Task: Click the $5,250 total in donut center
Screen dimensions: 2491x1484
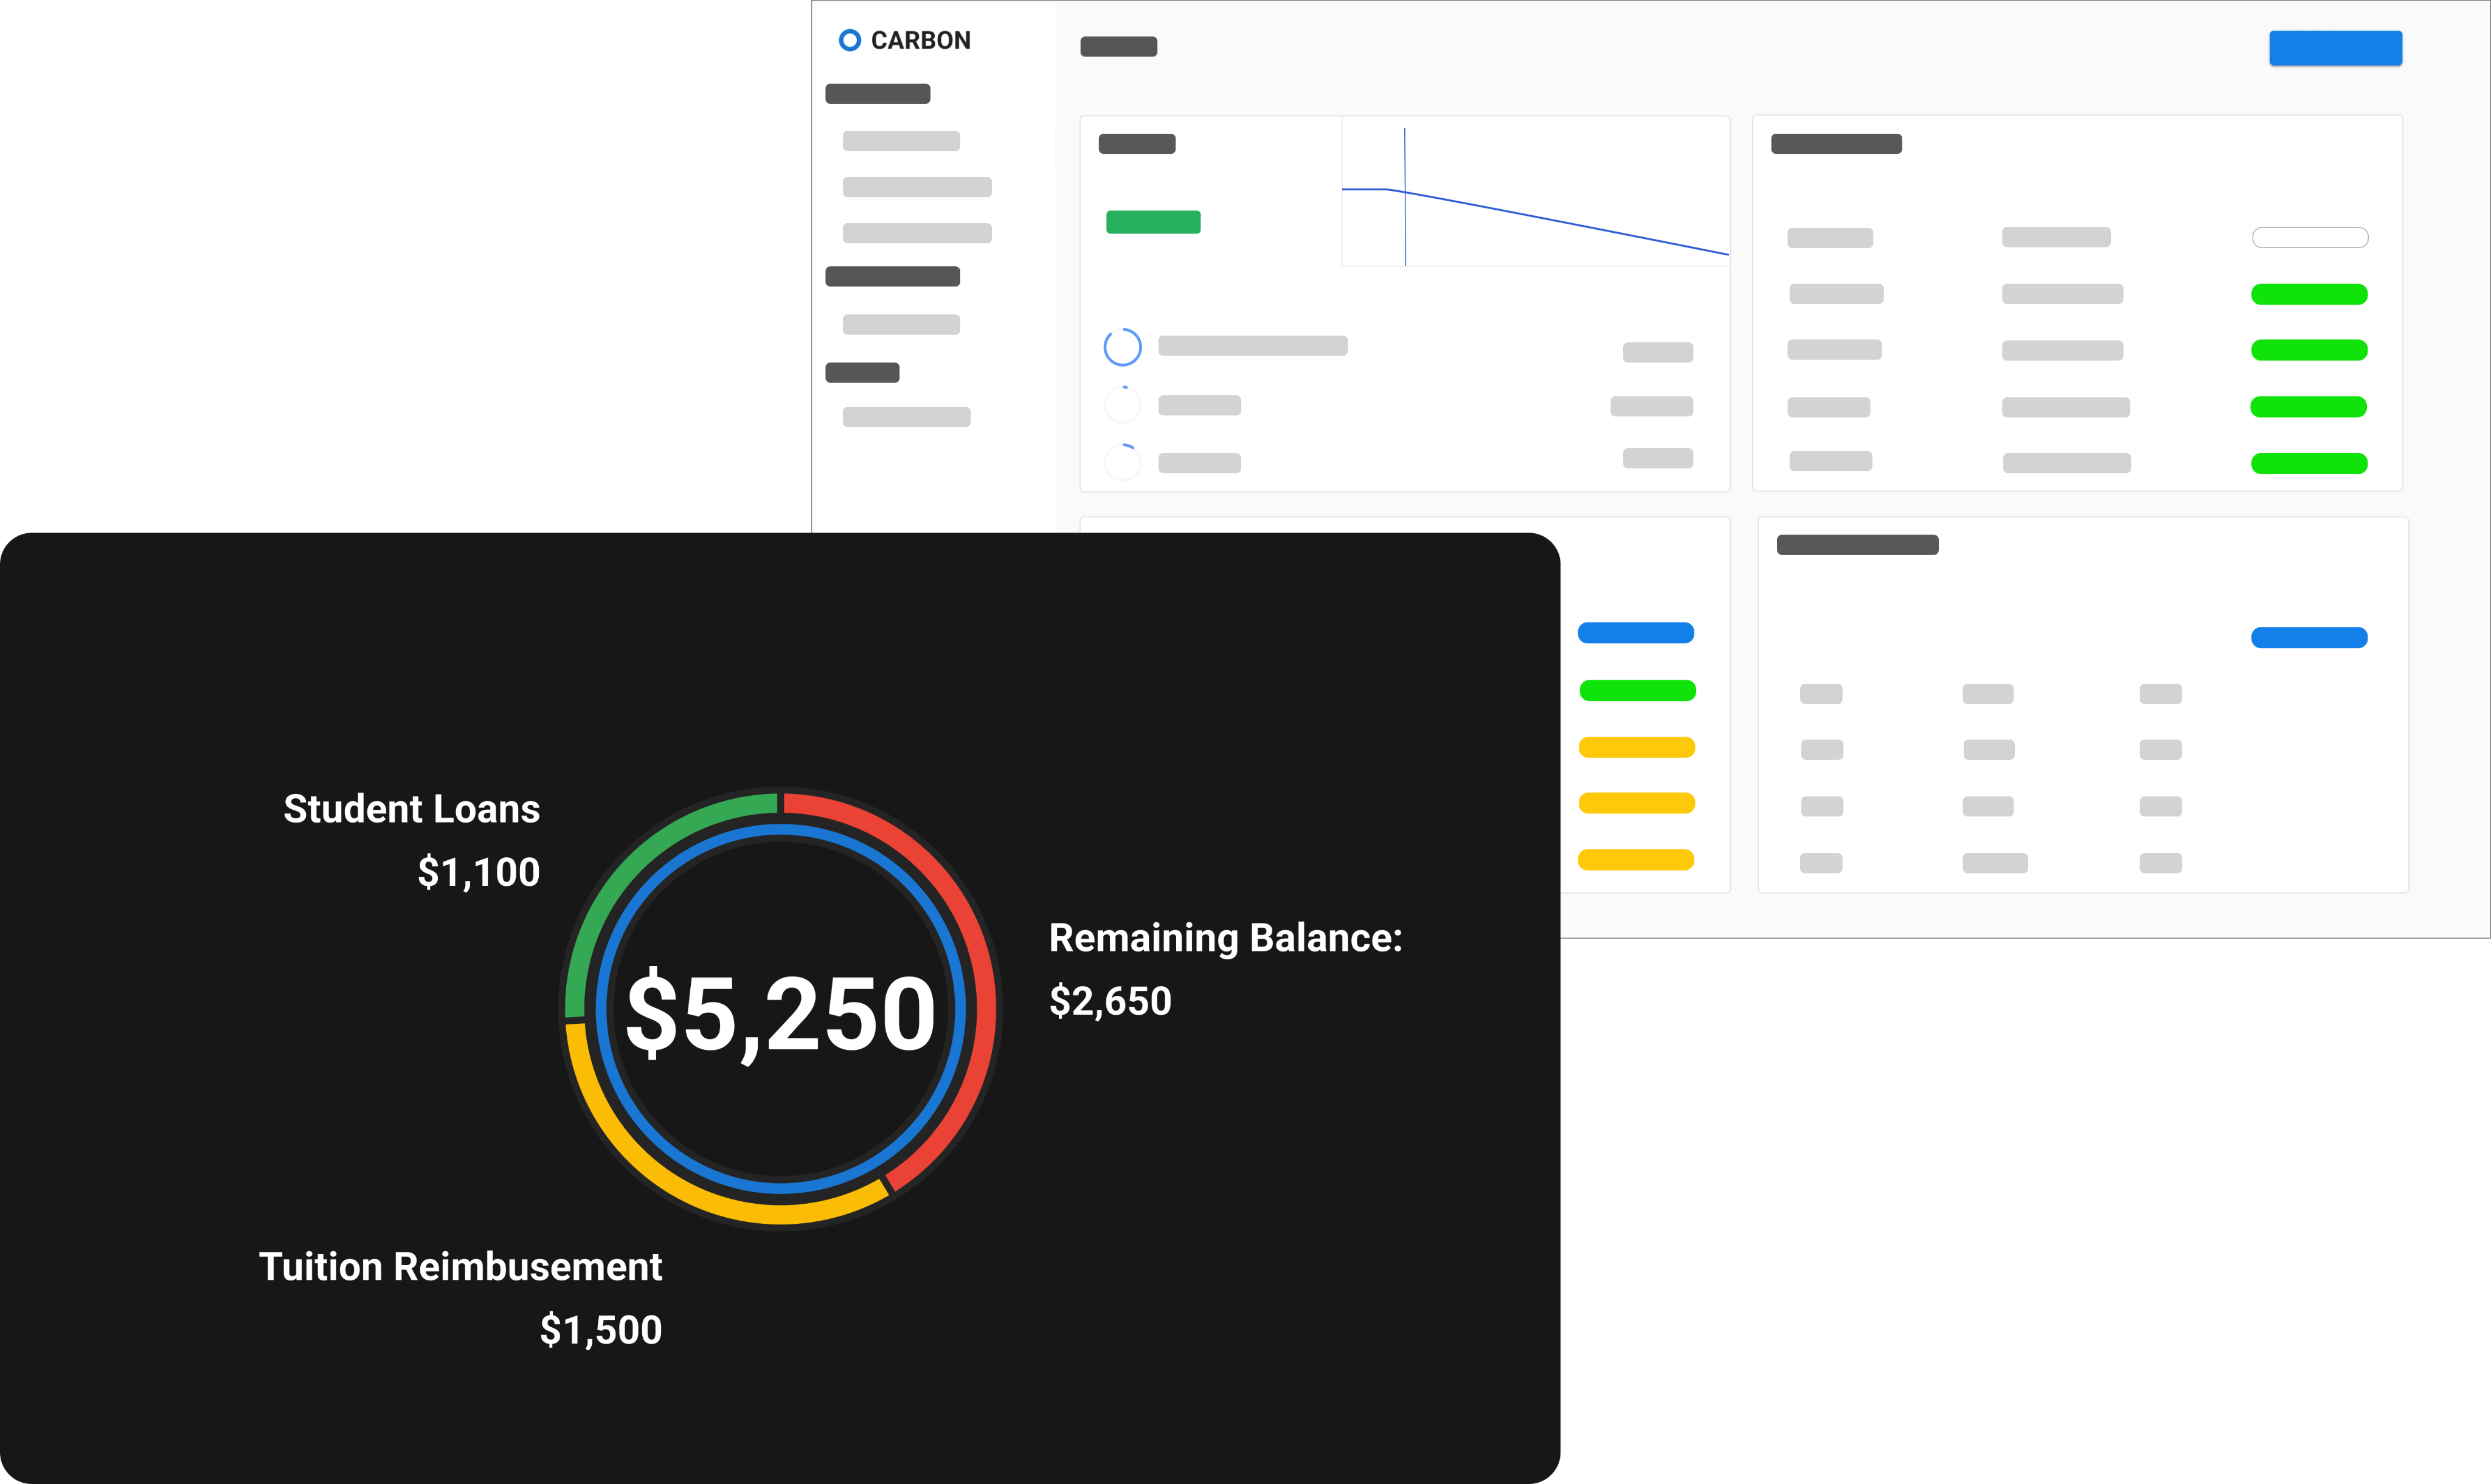Action: tap(780, 1014)
